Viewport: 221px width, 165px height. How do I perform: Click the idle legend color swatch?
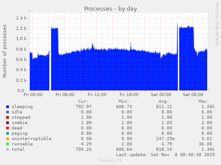click(x=8, y=112)
